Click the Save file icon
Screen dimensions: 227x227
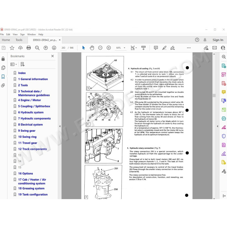(x=4, y=48)
